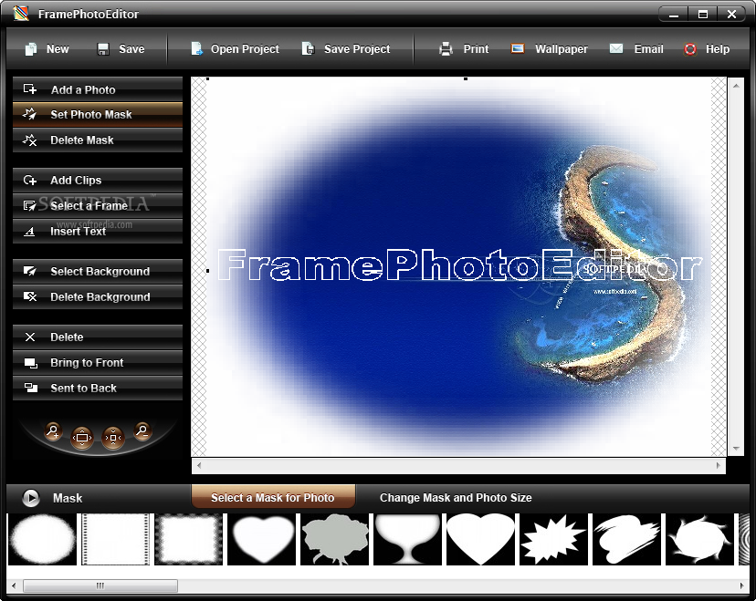Switch to Select a Mask for Photo tab
The image size is (756, 601).
point(273,497)
